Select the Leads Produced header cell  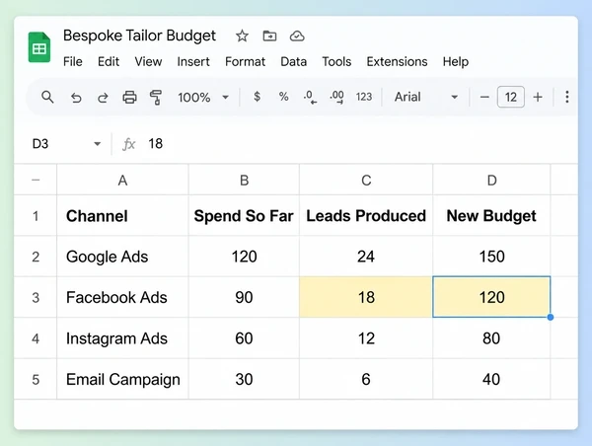pos(366,216)
